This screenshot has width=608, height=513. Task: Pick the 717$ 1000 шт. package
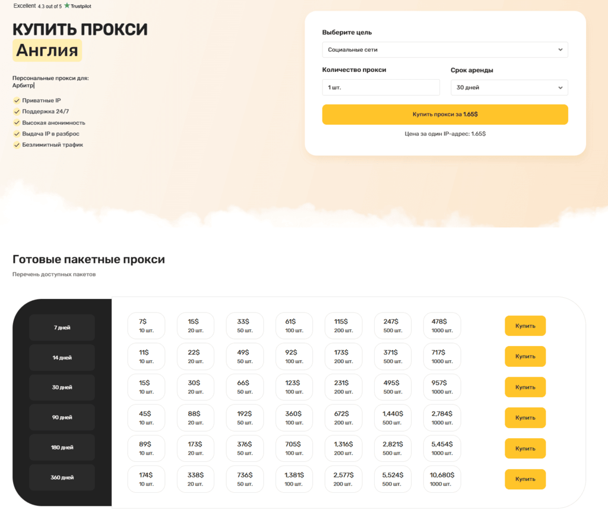(442, 356)
